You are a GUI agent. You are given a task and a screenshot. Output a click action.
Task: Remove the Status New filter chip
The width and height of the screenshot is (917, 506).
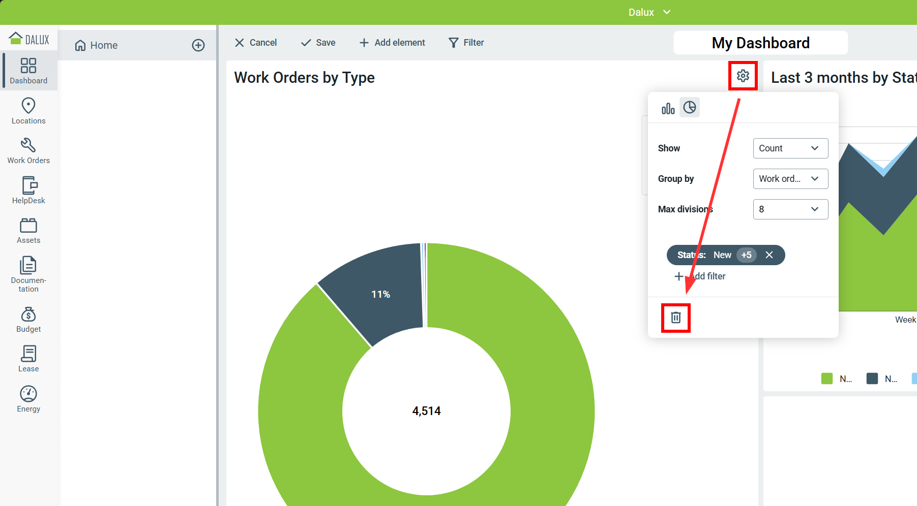point(770,255)
